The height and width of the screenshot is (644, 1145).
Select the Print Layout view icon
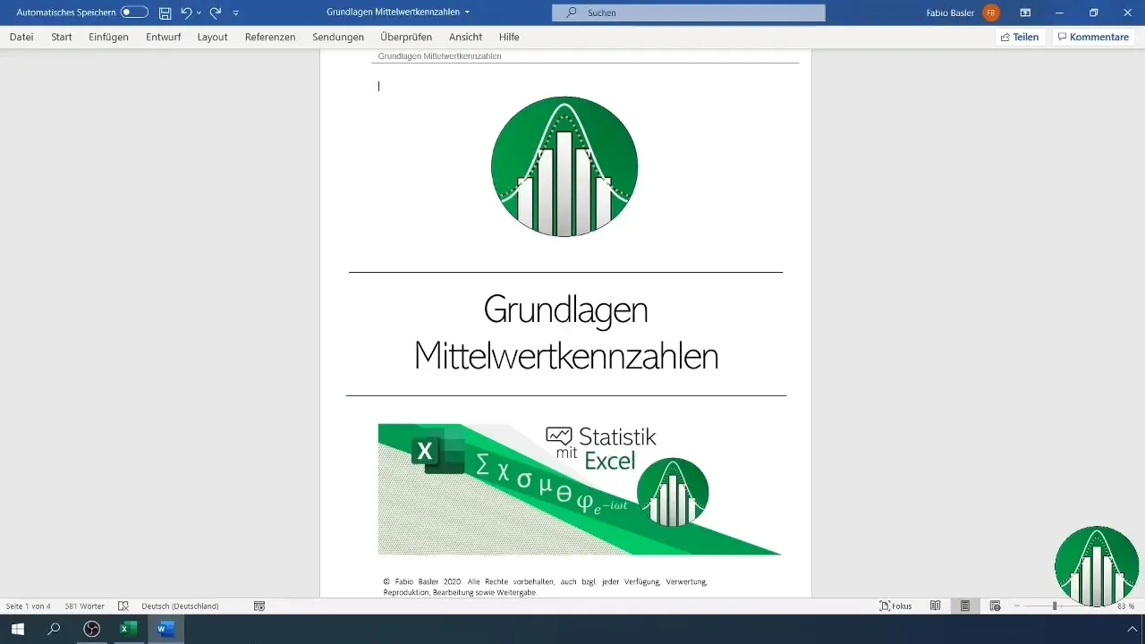point(965,606)
